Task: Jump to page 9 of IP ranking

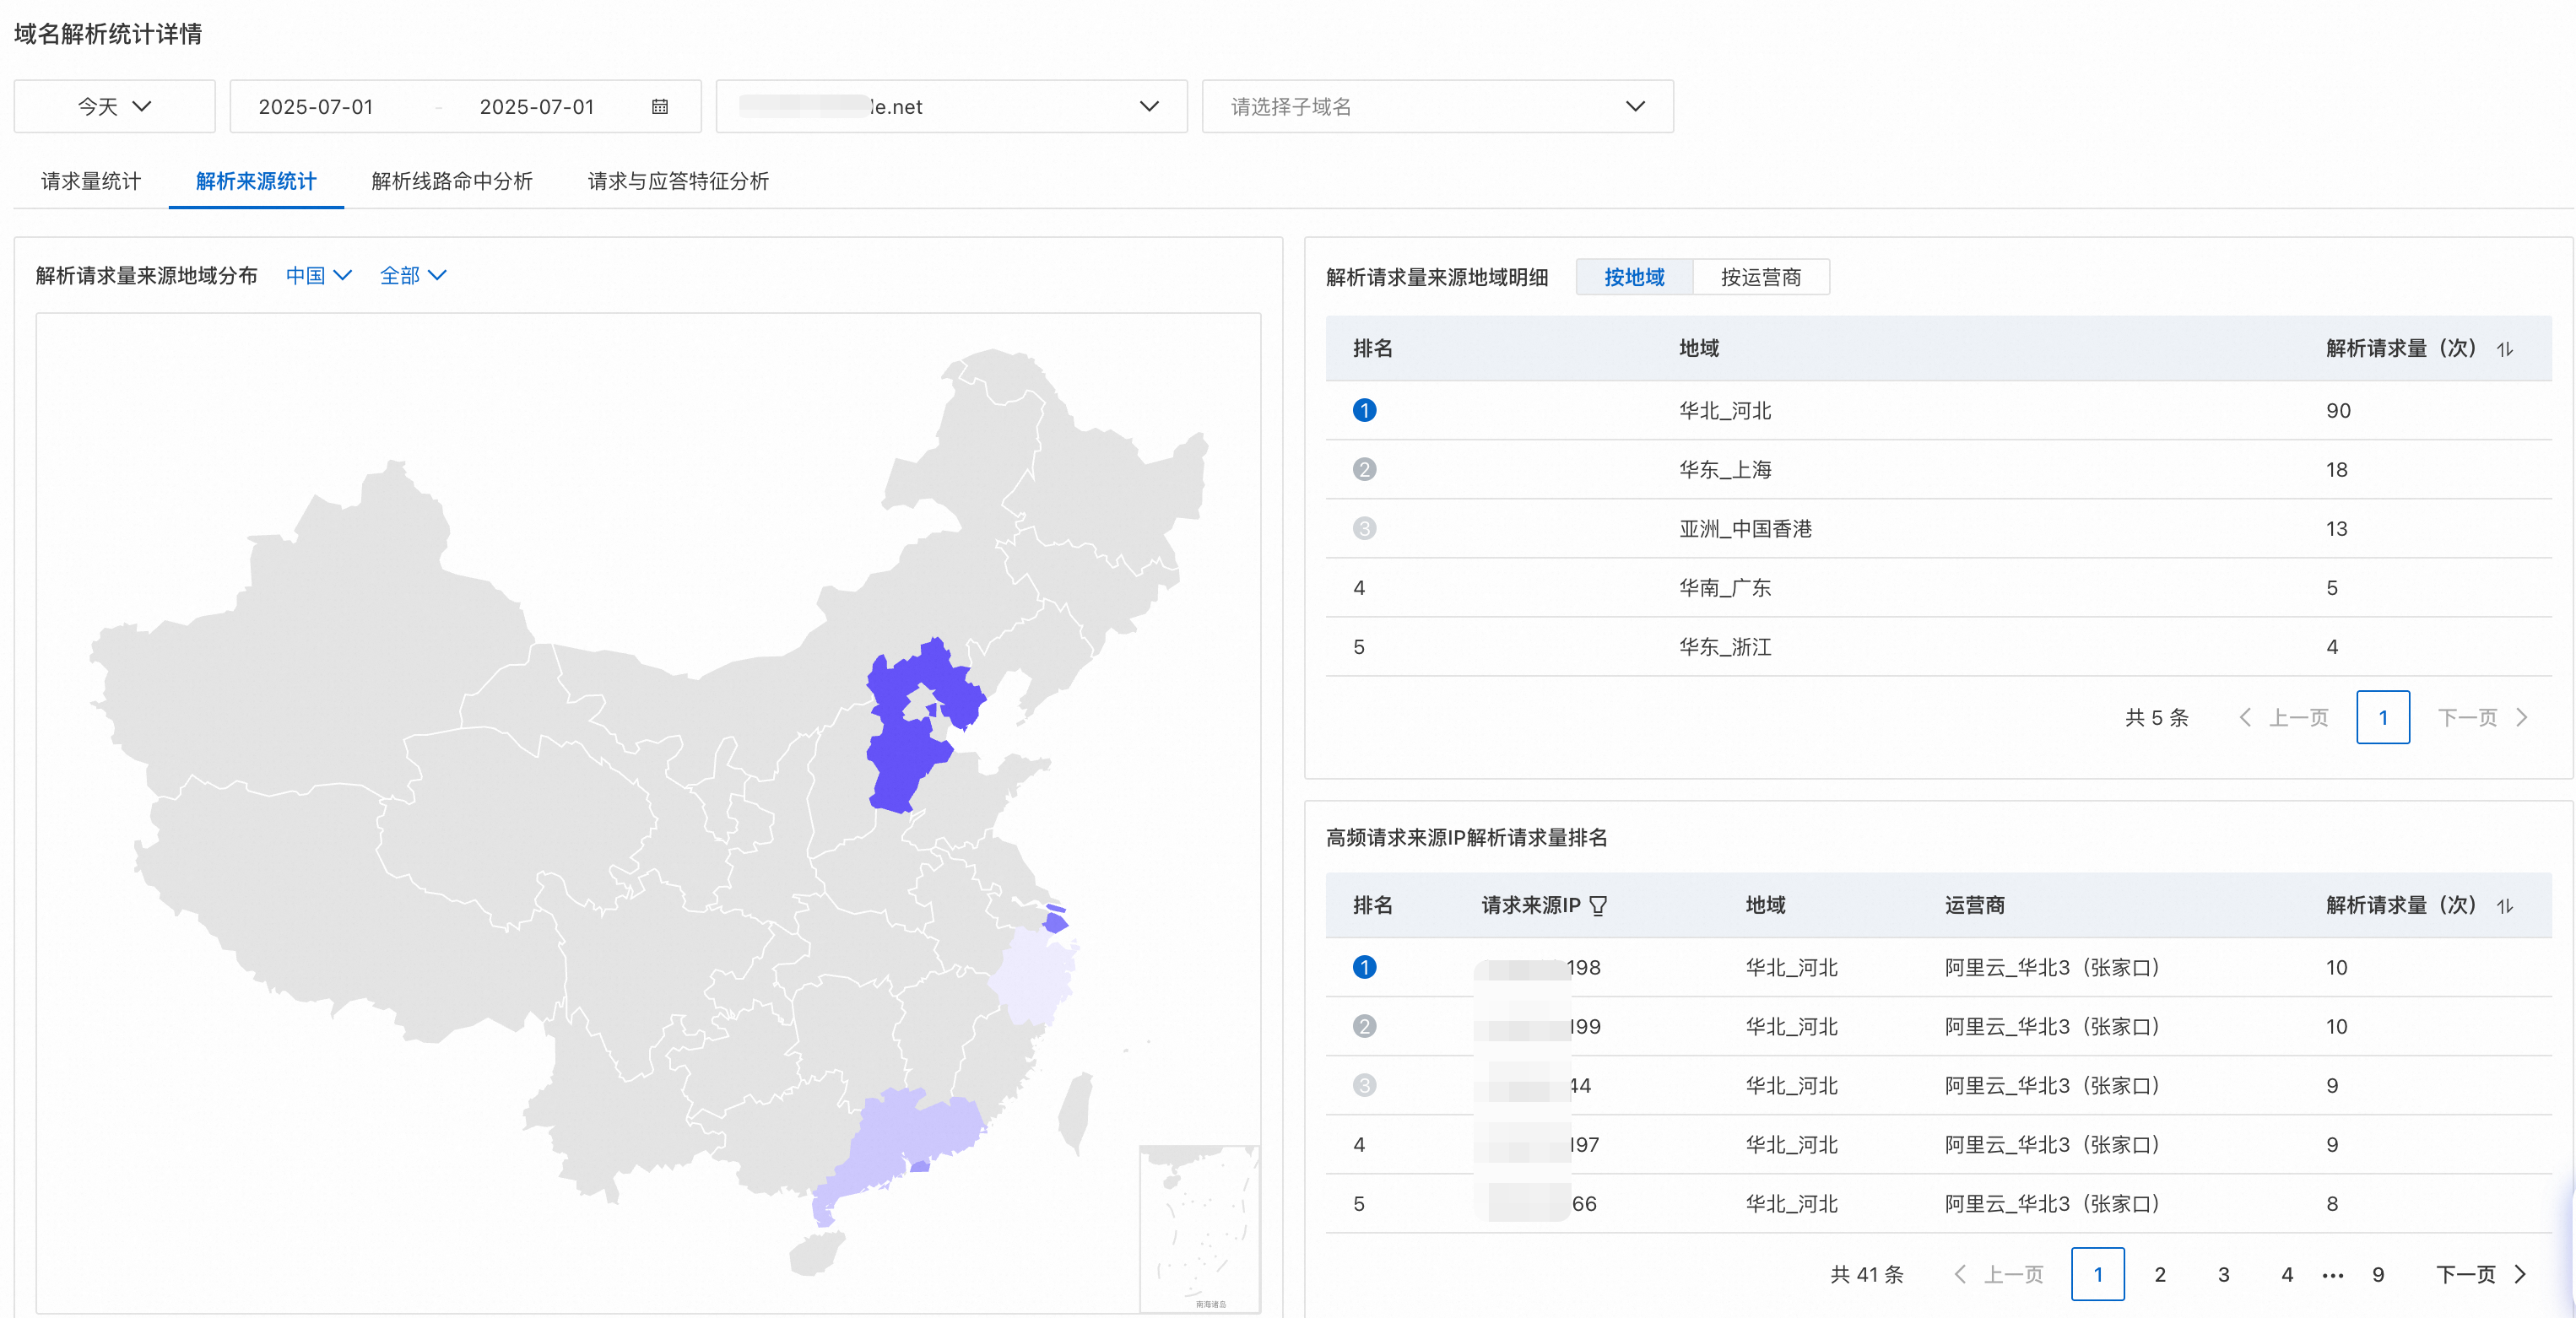Action: [2378, 1274]
